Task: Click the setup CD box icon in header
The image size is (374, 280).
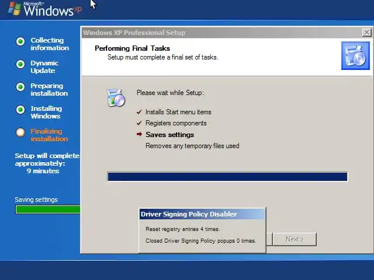Action: [355, 56]
